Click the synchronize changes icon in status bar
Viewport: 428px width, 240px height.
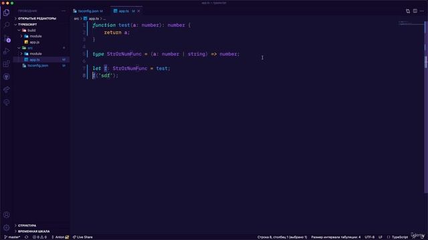[27, 237]
